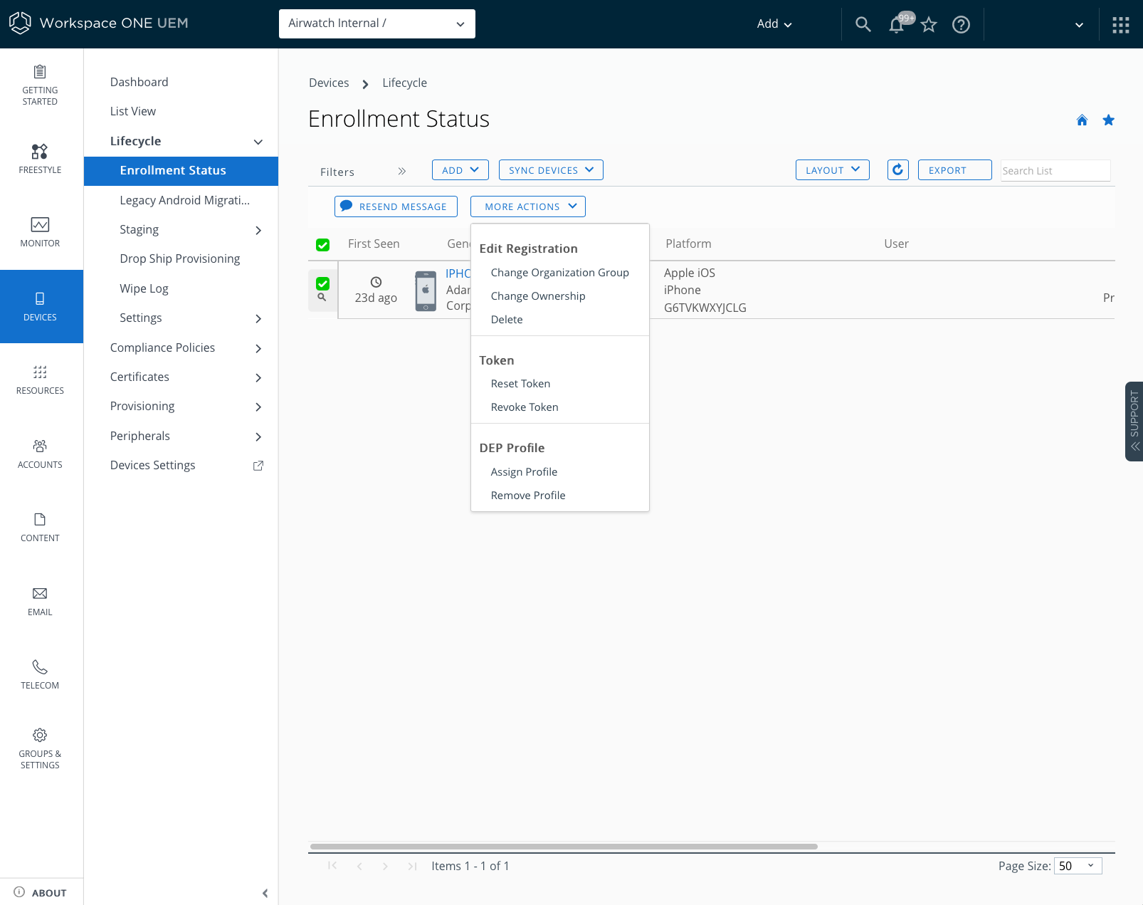
Task: Open the Monitor section
Action: [40, 233]
